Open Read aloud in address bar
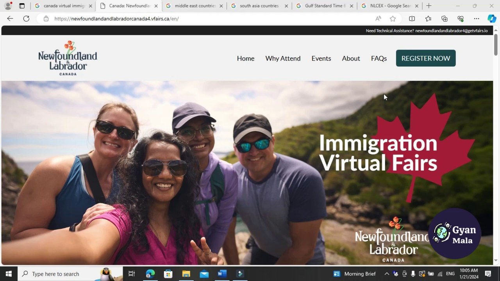The height and width of the screenshot is (281, 500). pyautogui.click(x=378, y=19)
